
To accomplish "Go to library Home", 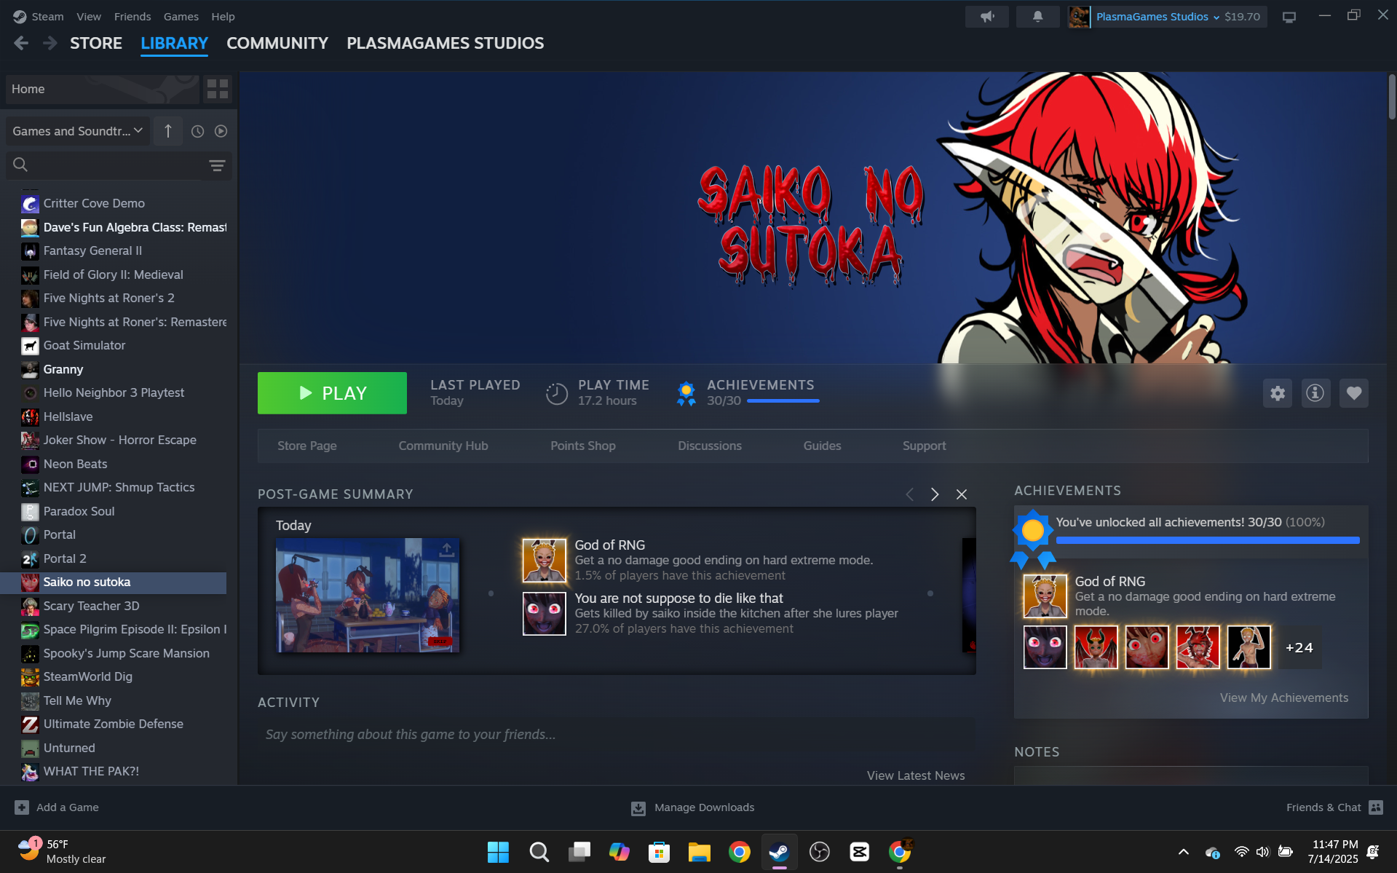I will click(x=102, y=89).
